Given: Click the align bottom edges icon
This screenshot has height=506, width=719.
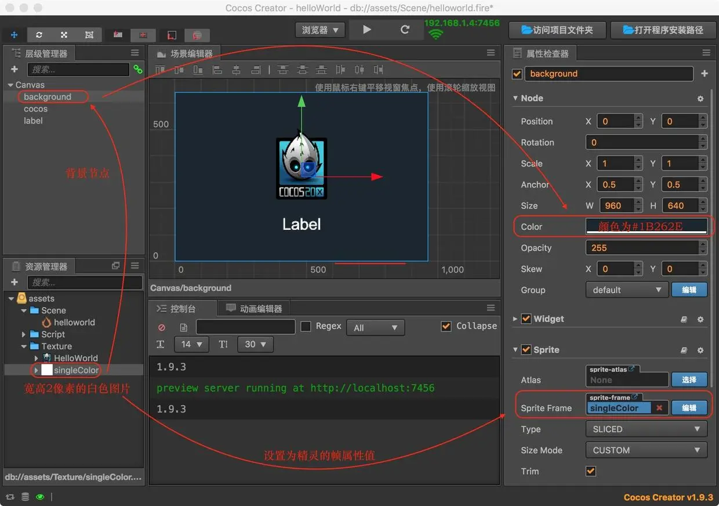Looking at the screenshot, I should (x=198, y=70).
